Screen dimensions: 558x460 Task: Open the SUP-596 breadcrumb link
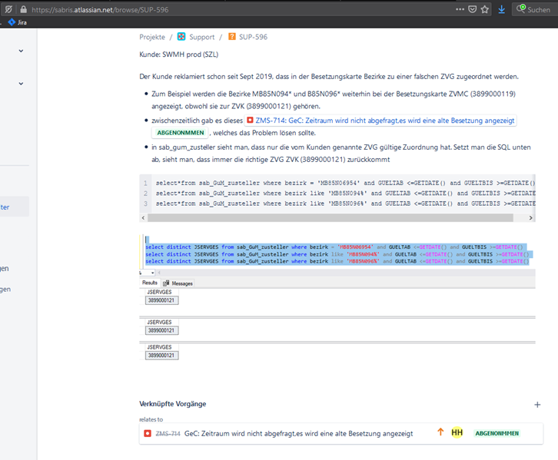[x=253, y=37]
